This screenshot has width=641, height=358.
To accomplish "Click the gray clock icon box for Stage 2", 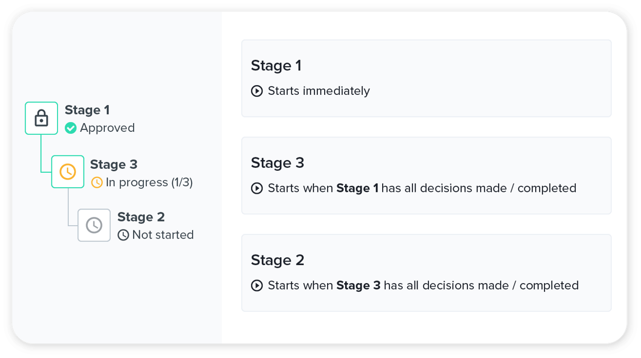I will (x=94, y=225).
